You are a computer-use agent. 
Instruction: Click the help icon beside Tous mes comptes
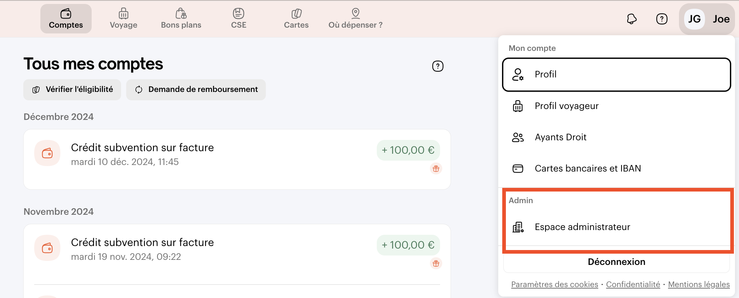pos(438,66)
